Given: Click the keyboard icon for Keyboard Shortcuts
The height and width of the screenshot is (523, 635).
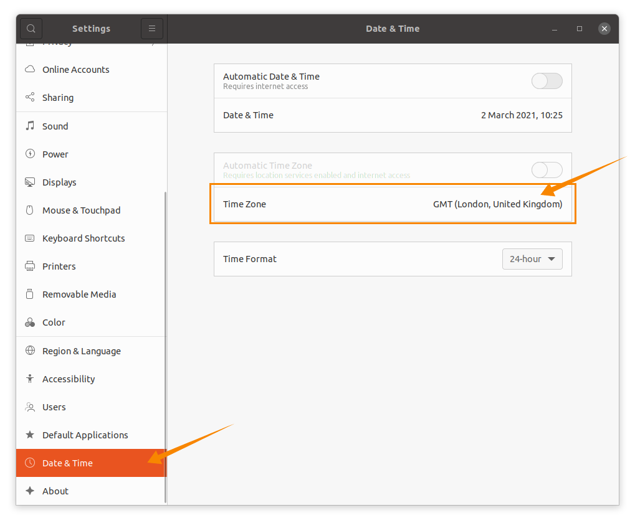Looking at the screenshot, I should point(30,238).
